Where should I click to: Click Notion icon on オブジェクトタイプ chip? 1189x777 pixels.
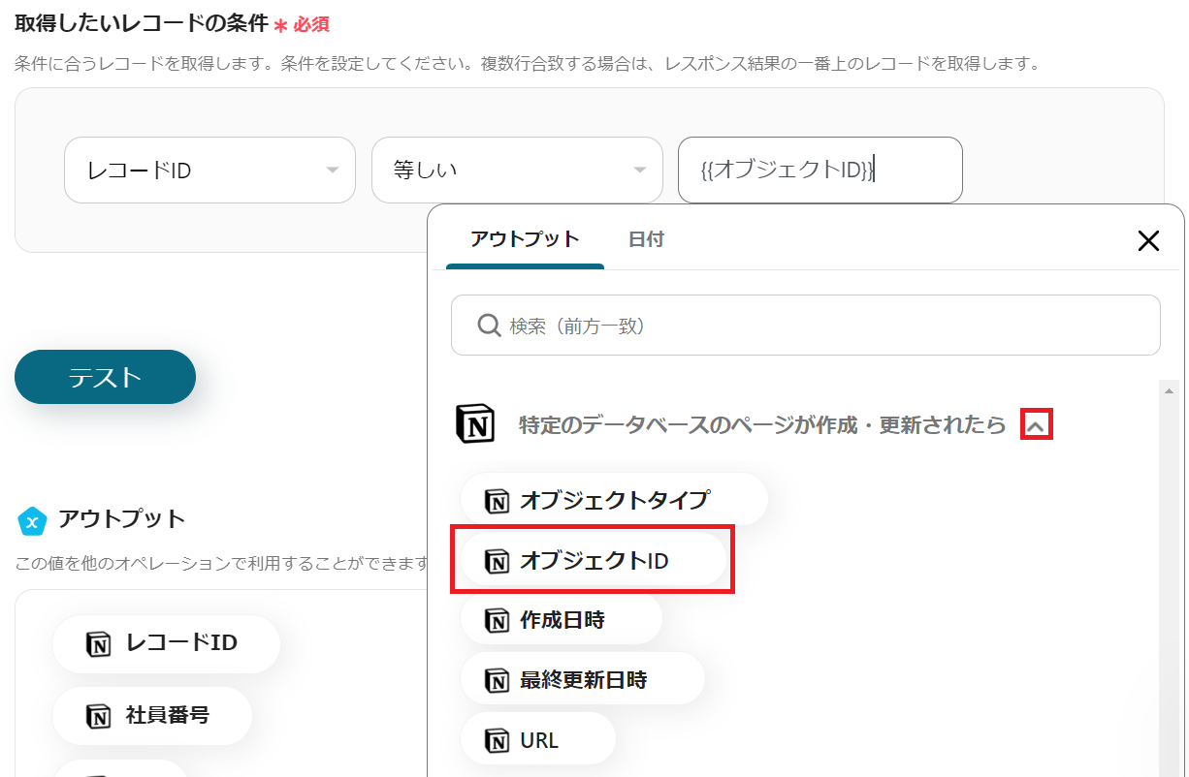click(x=497, y=502)
